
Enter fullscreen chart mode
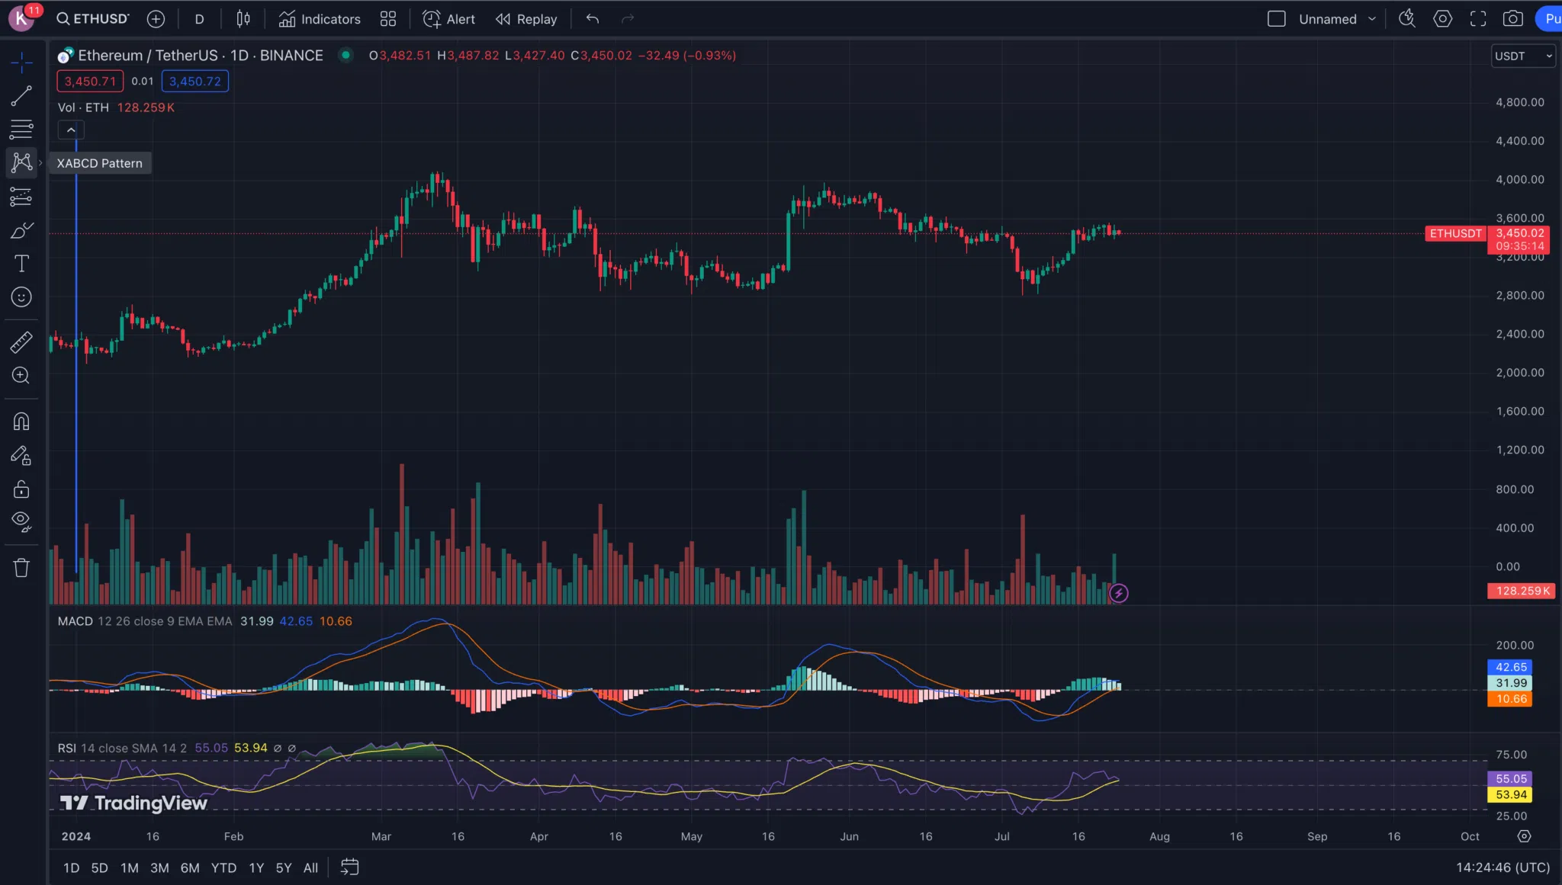(1478, 19)
